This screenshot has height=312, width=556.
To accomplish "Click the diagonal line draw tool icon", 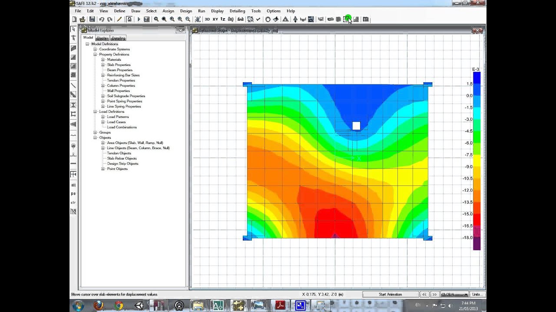I will (73, 85).
